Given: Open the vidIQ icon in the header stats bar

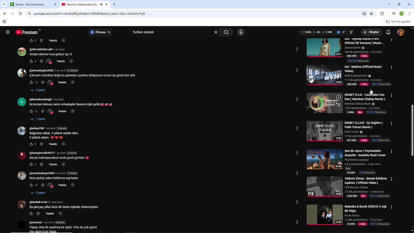Looking at the screenshot, I should (338, 32).
